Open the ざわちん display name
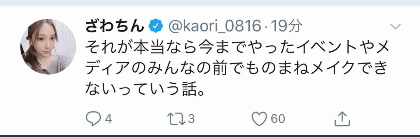 pyautogui.click(x=115, y=27)
